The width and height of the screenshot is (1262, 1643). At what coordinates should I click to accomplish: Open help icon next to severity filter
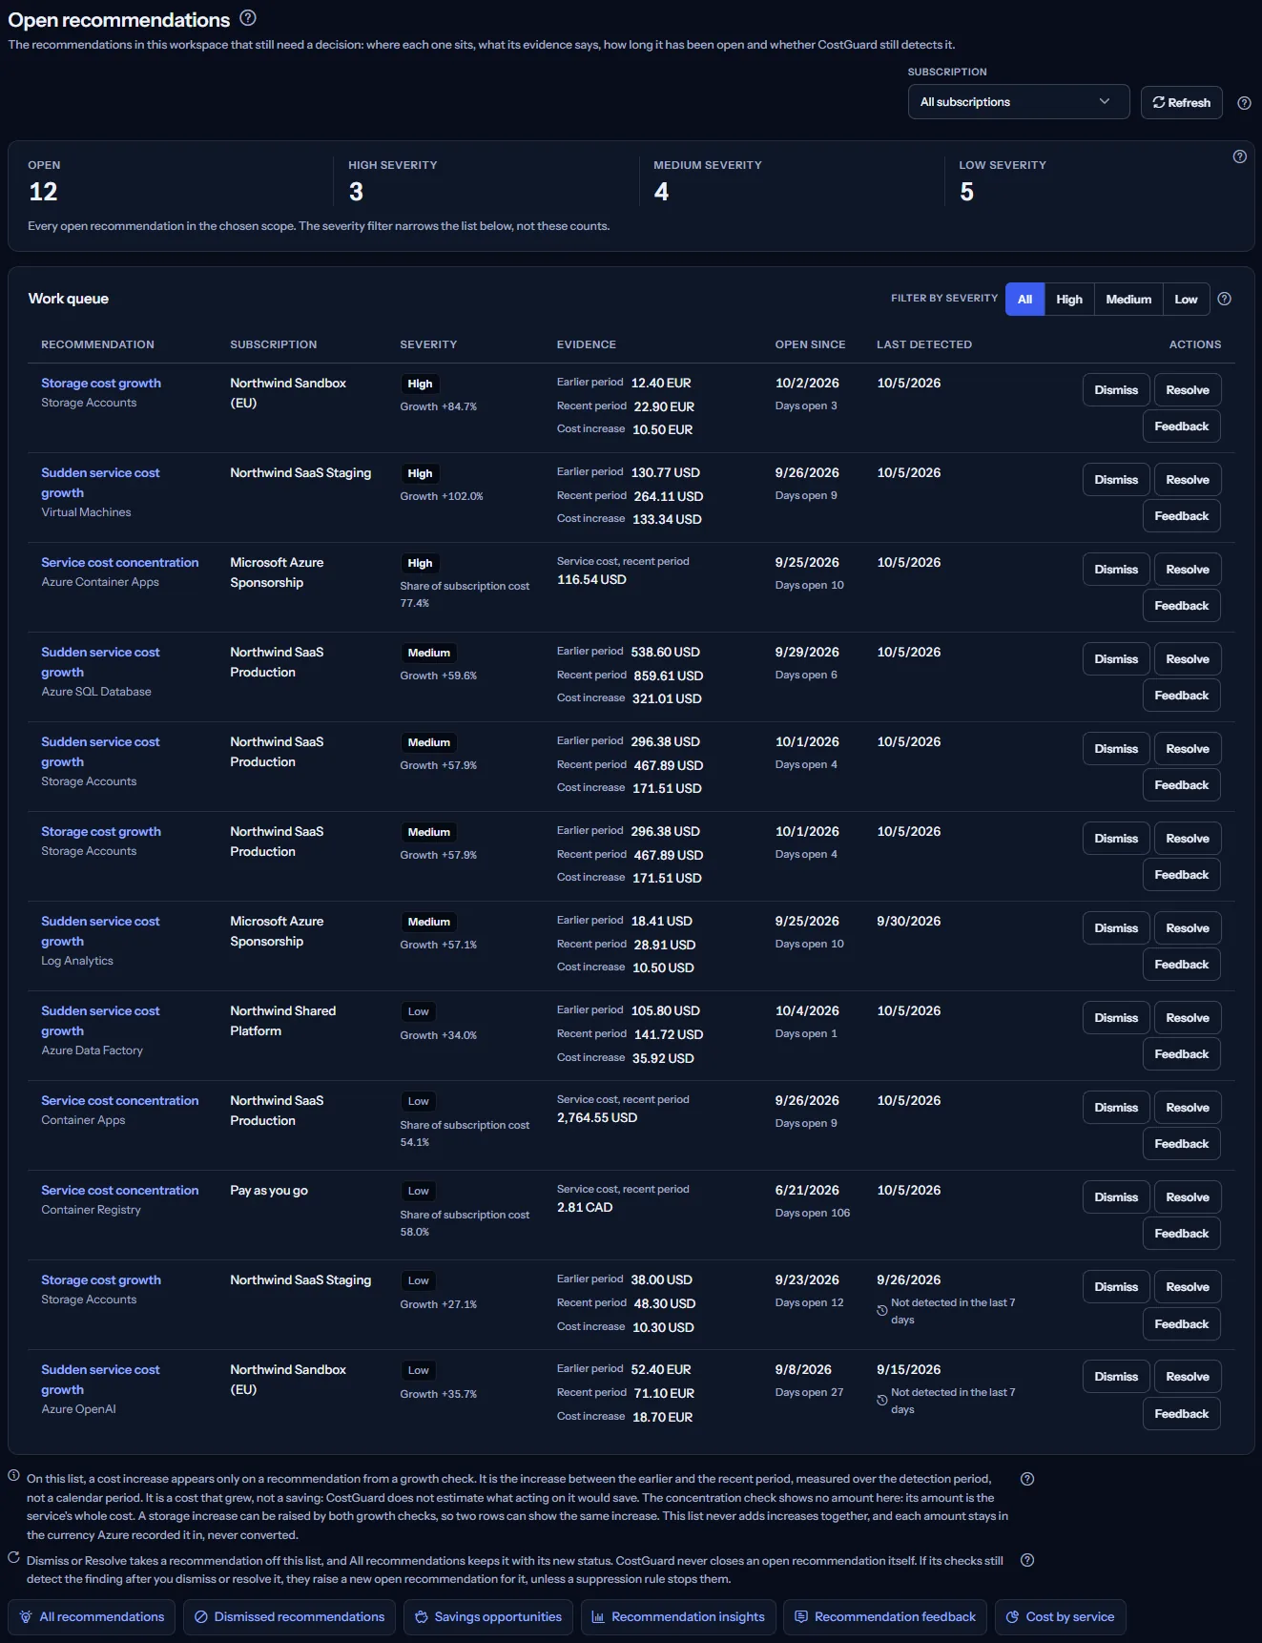click(1225, 299)
